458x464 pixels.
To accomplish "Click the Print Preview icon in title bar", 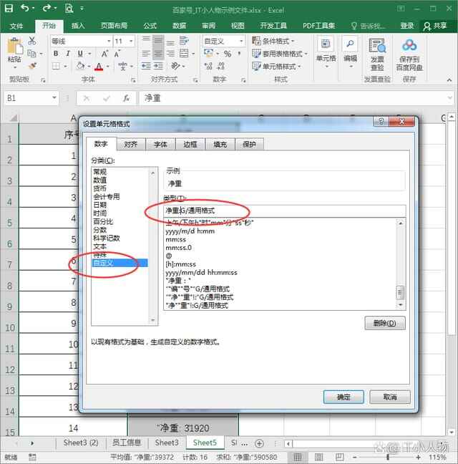I will (x=69, y=9).
